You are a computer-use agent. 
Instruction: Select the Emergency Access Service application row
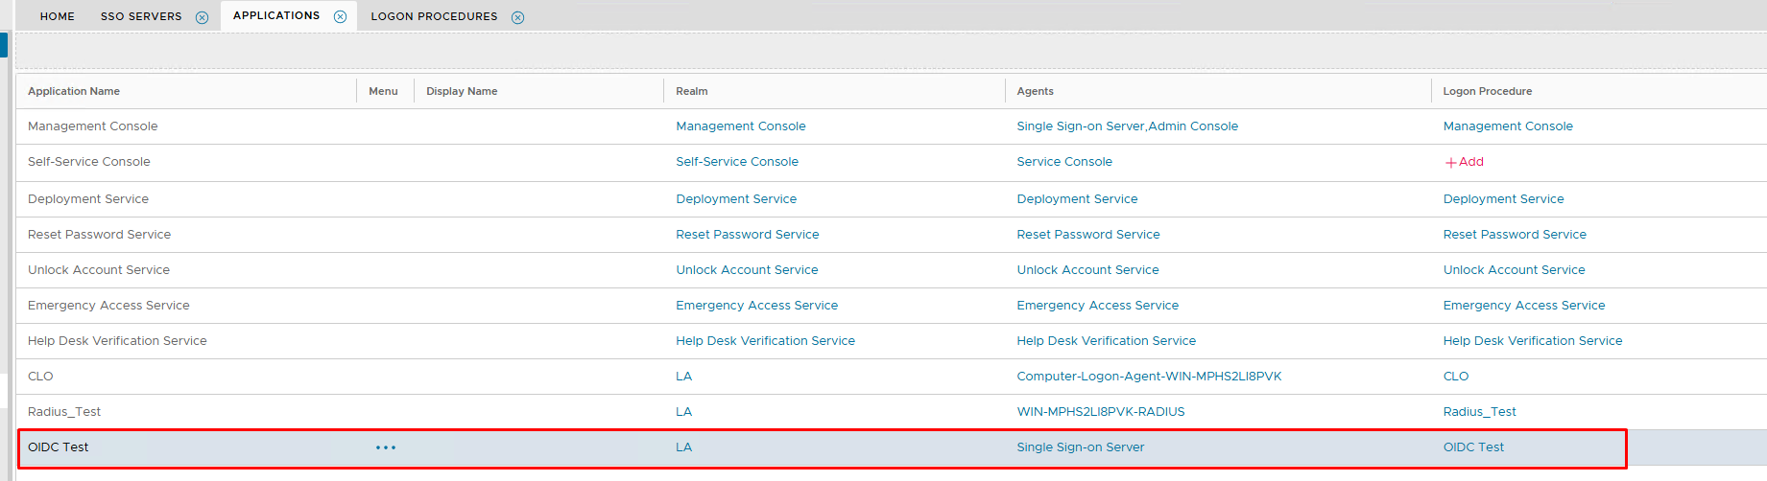tap(108, 306)
